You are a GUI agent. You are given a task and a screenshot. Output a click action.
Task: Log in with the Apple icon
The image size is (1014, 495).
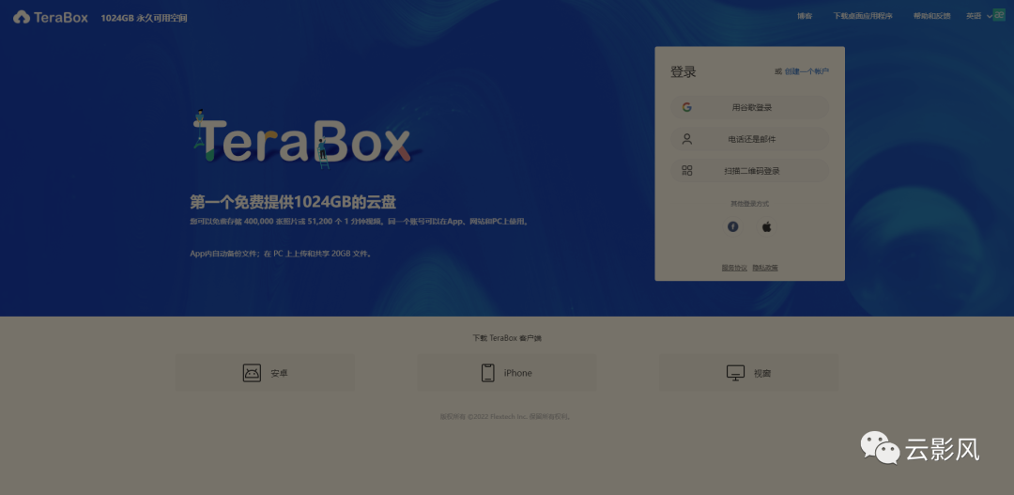(x=766, y=226)
